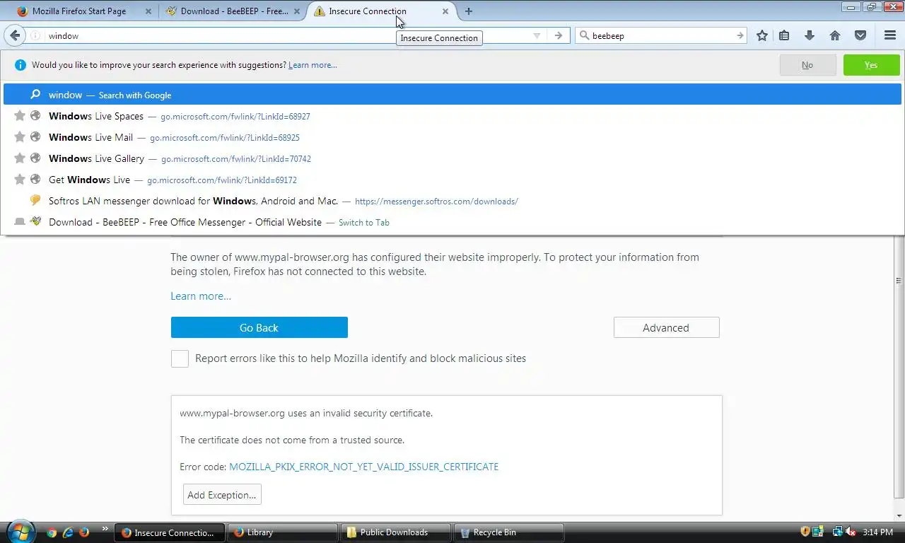This screenshot has width=905, height=543.
Task: Show your bookmarks list icon
Action: point(784,35)
